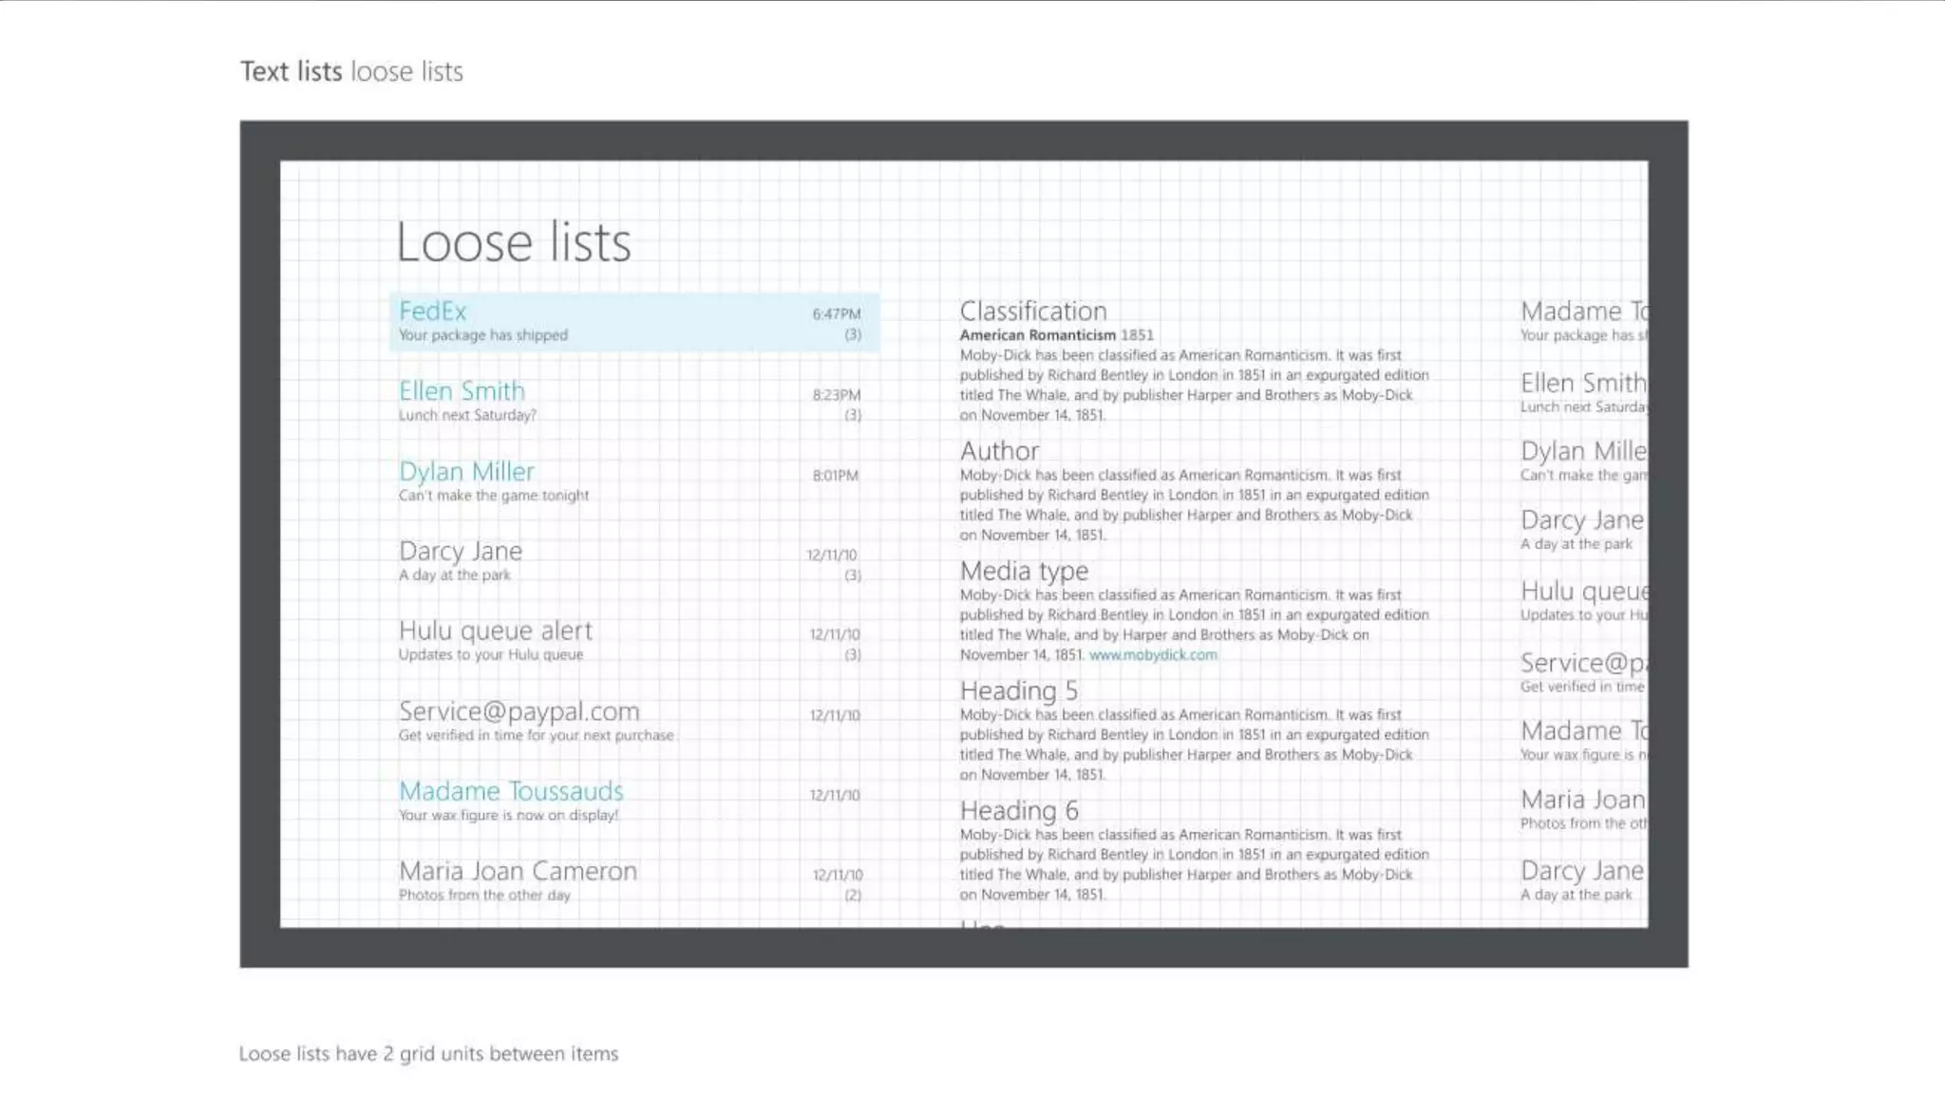This screenshot has height=1094, width=1945.
Task: Open the Hulu queue alert message
Action: coord(495,632)
